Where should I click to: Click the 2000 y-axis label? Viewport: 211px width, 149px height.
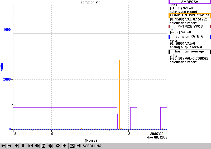click(x=7, y=79)
